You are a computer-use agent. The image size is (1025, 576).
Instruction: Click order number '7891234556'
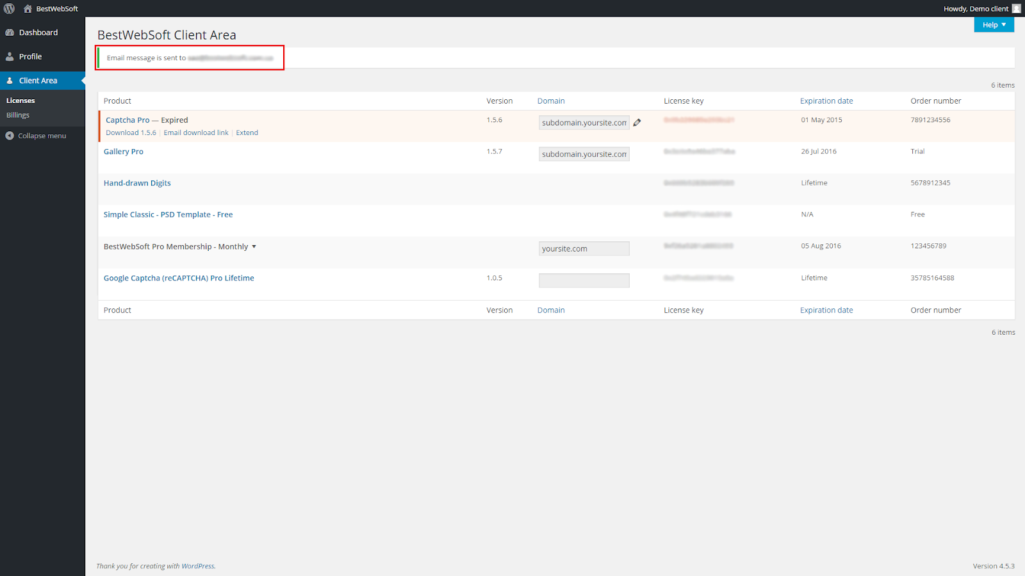click(x=930, y=120)
